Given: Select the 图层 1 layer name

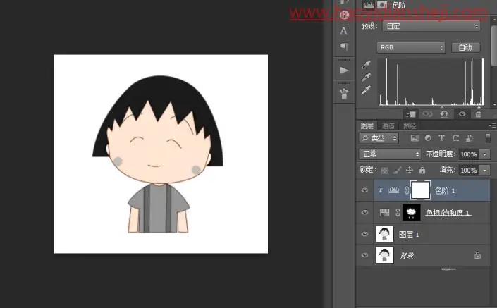Looking at the screenshot, I should click(x=409, y=235).
